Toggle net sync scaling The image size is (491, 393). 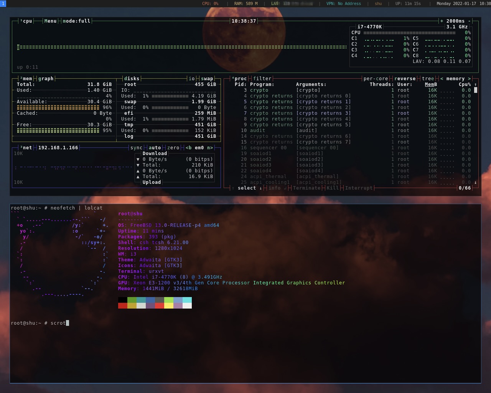click(136, 148)
